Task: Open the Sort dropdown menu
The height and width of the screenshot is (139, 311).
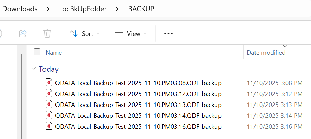Action: click(85, 33)
